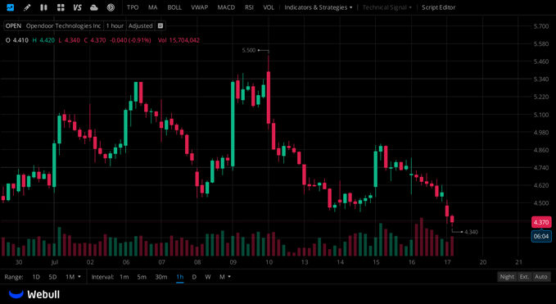Click the open value O 4.410
The width and height of the screenshot is (556, 304).
coord(17,40)
